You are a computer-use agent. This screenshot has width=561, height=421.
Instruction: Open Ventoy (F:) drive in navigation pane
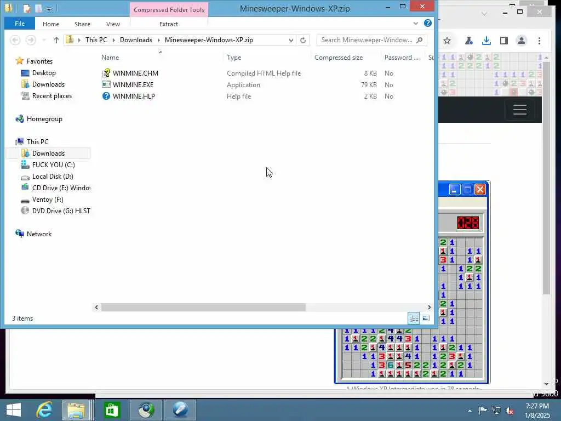tap(48, 200)
